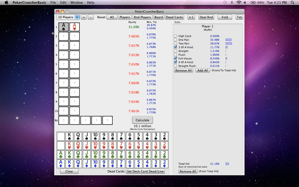This screenshot has width=299, height=187.
Task: Add a player with the plus button
Action: 84,17
